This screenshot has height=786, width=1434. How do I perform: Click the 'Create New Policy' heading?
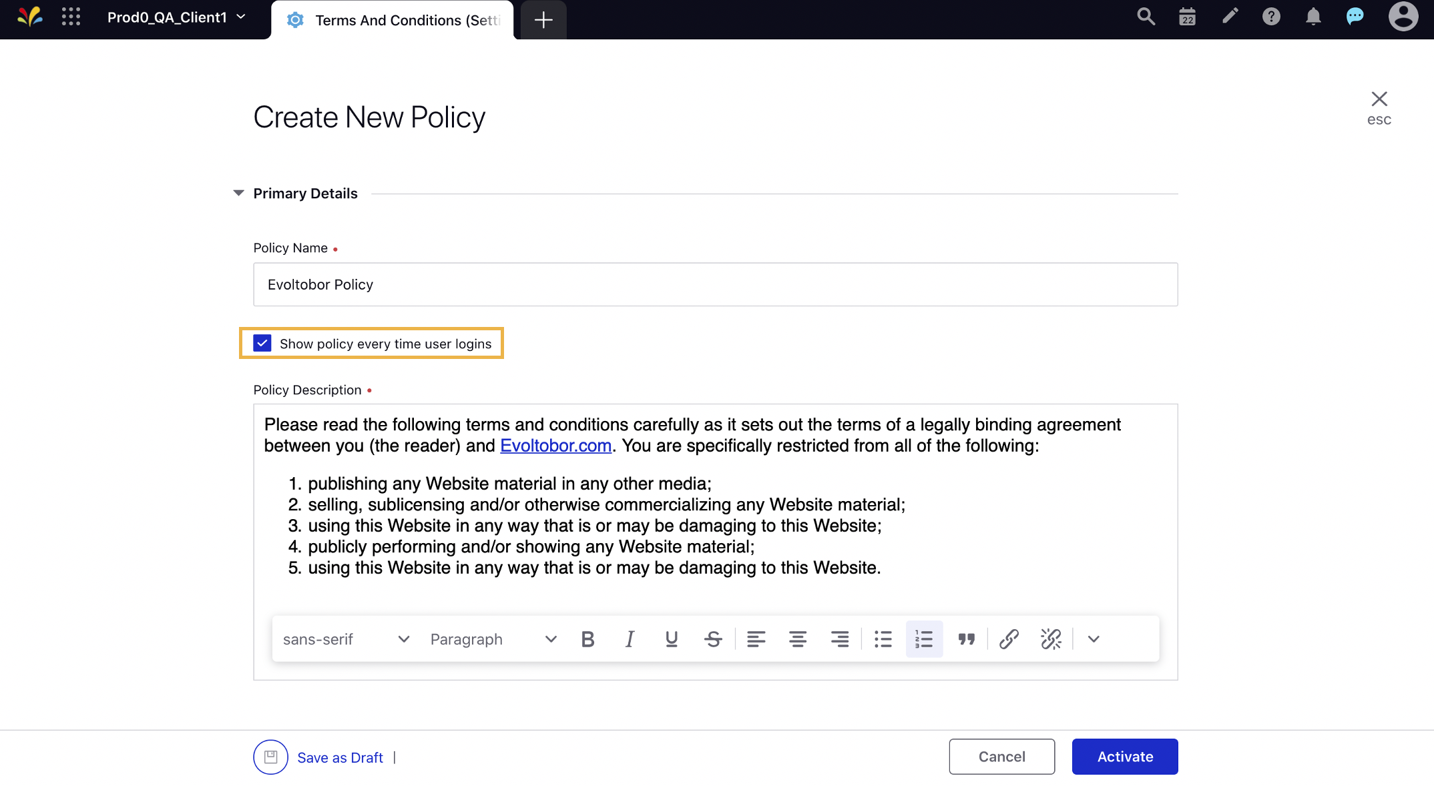coord(369,117)
